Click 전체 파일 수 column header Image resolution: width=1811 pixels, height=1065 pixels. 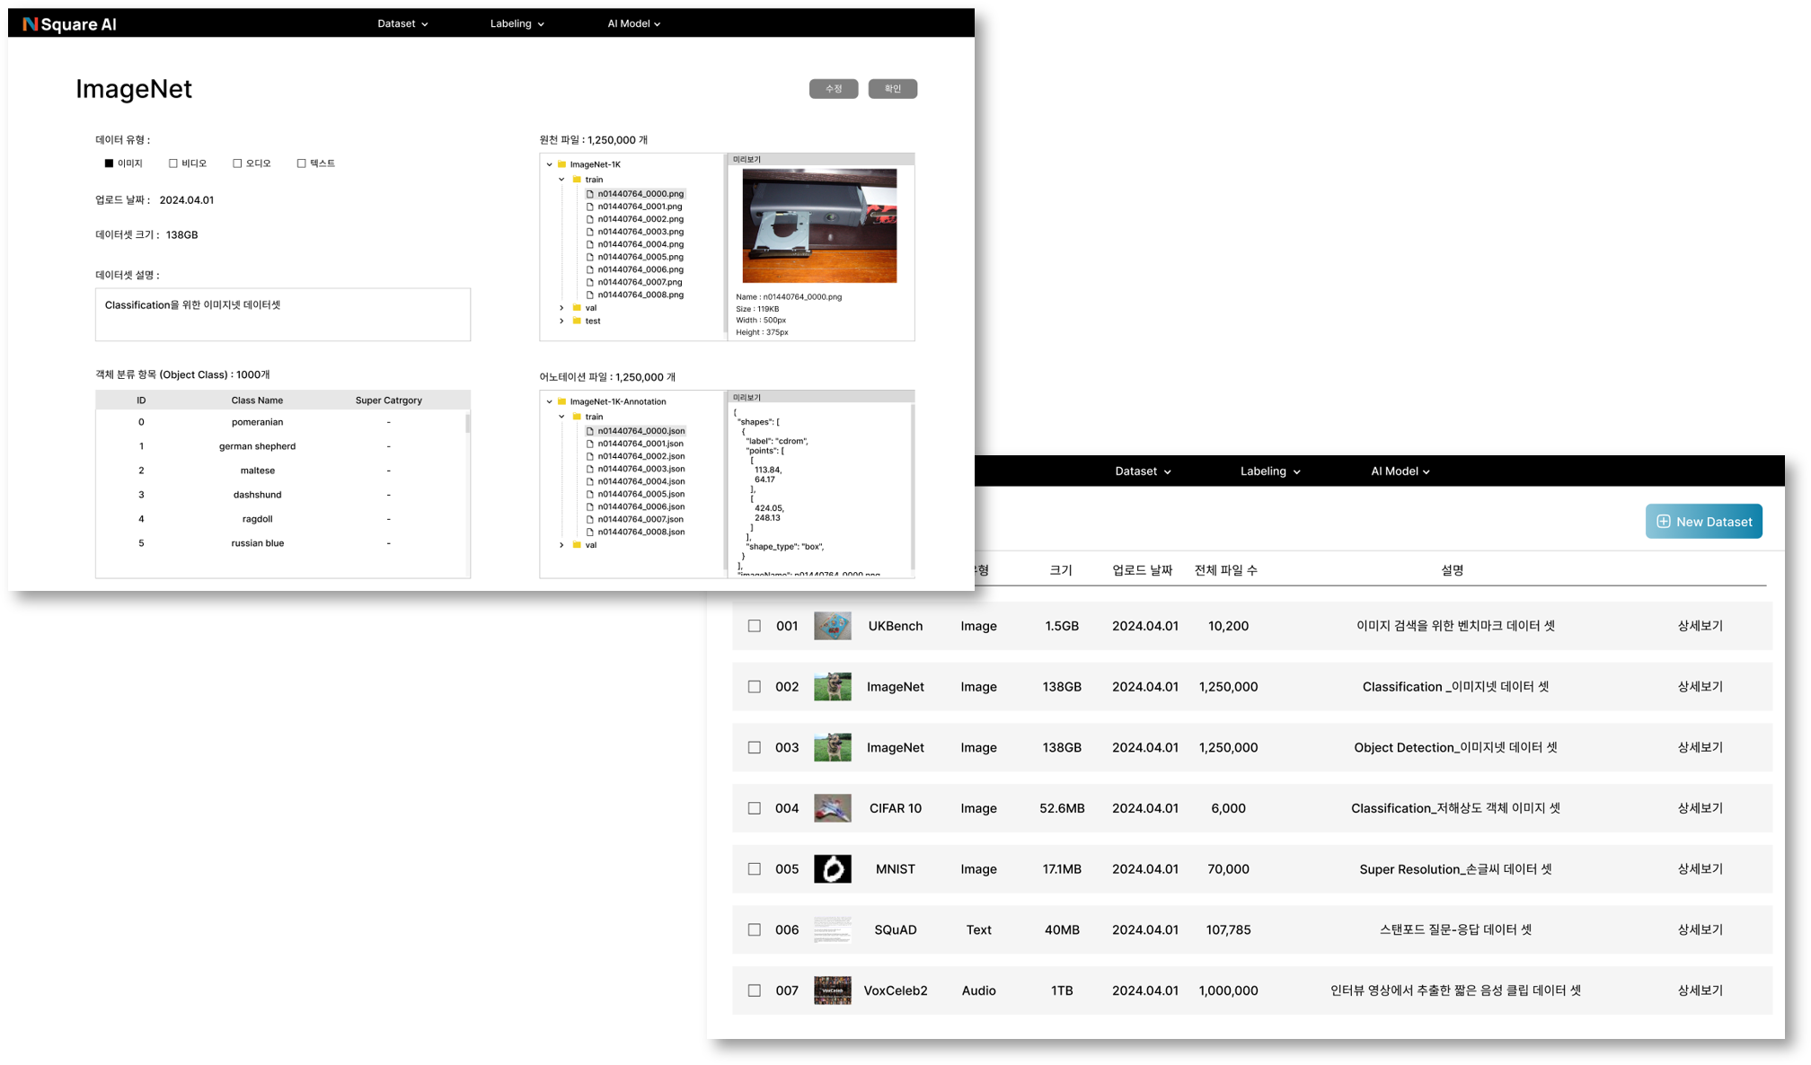(x=1226, y=570)
